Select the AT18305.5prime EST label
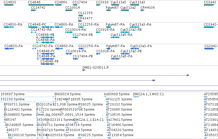 (x=79, y=99)
